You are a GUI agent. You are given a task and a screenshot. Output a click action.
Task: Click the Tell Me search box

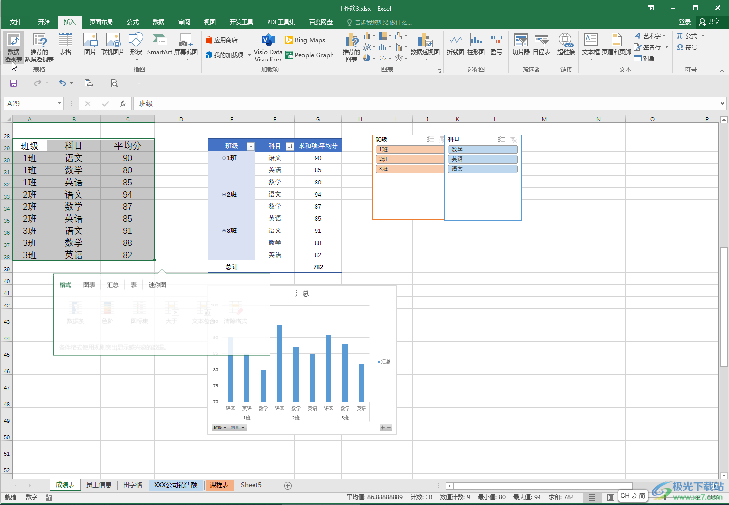point(379,23)
